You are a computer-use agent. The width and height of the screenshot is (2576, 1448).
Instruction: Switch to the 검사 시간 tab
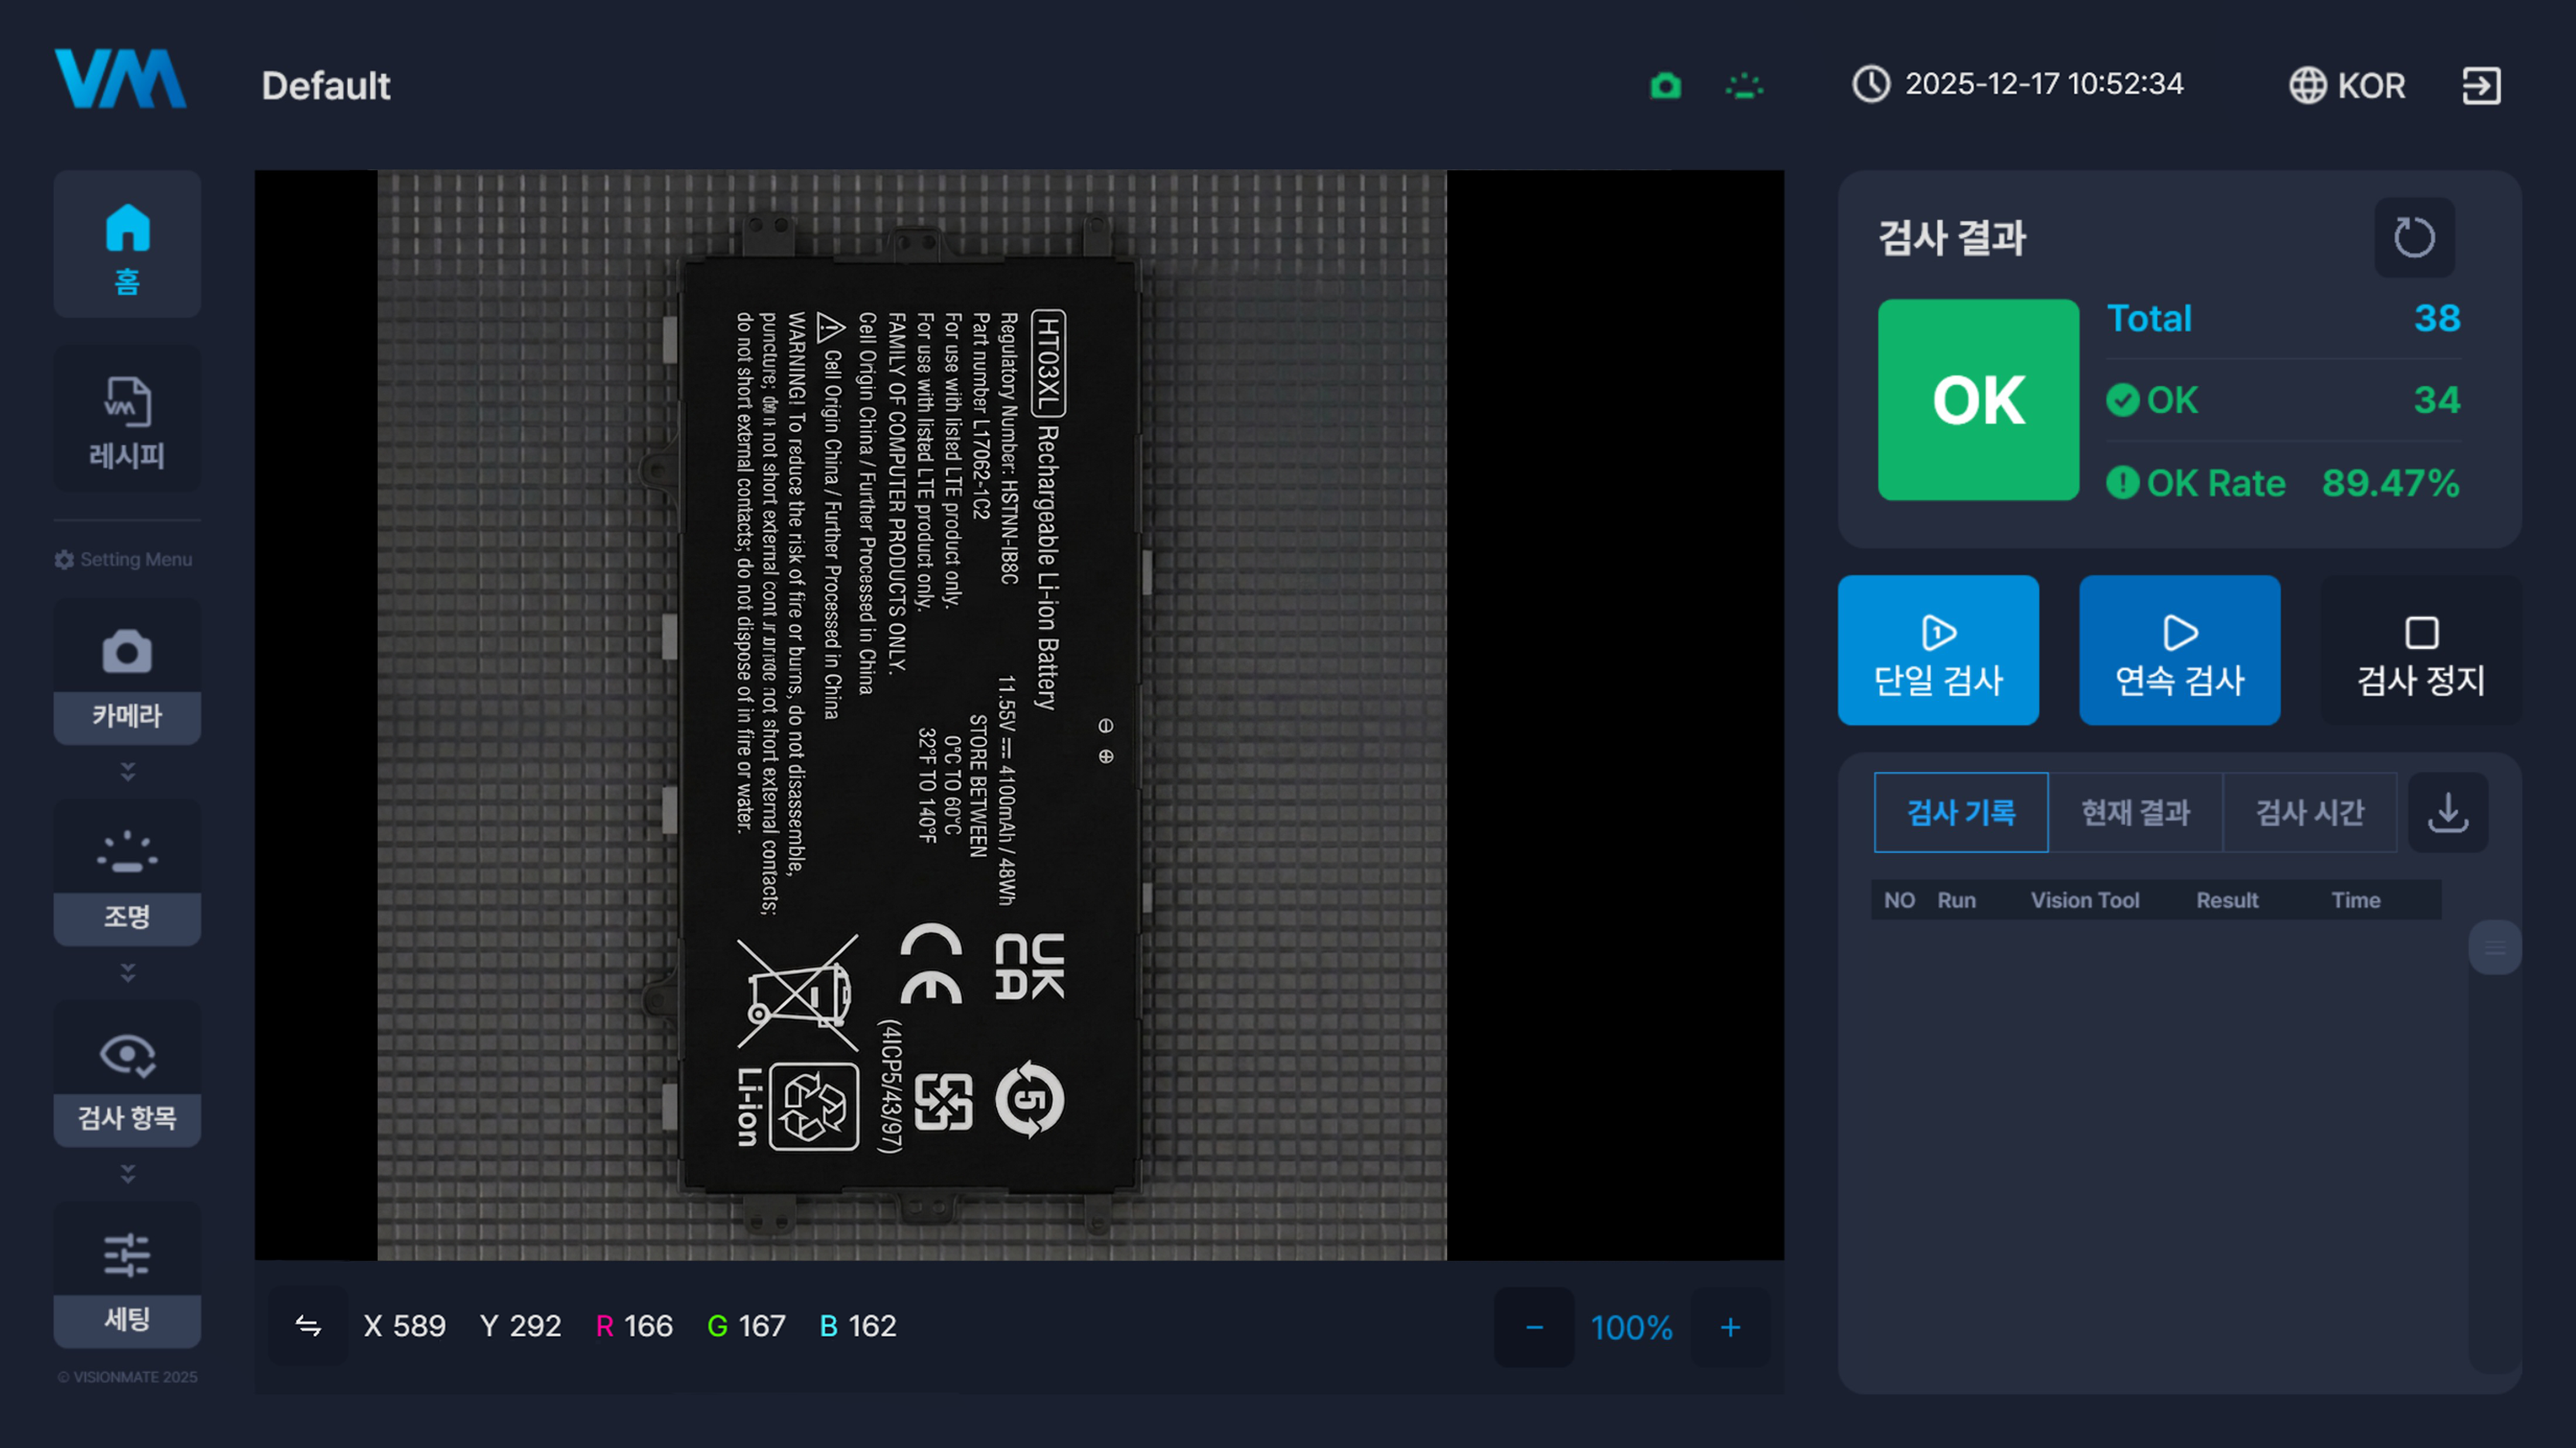coord(2310,813)
